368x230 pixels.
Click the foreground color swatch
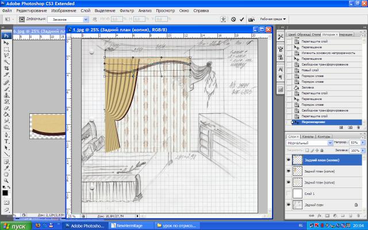point(5,193)
